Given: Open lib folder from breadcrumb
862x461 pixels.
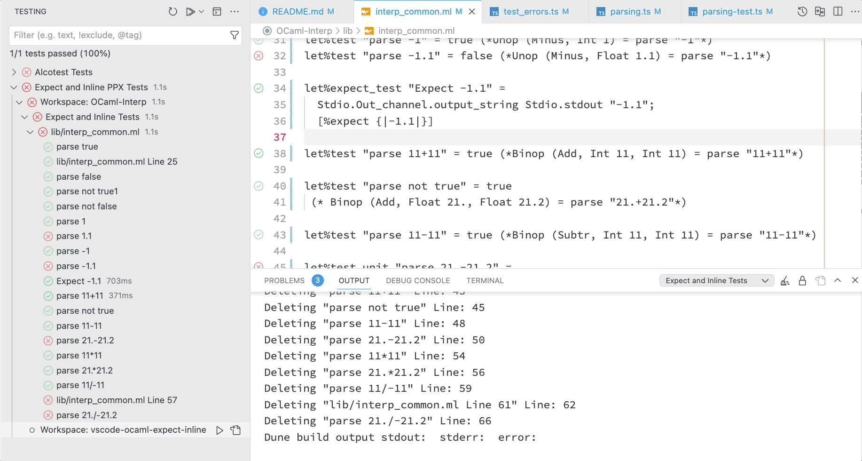Looking at the screenshot, I should click(x=348, y=31).
